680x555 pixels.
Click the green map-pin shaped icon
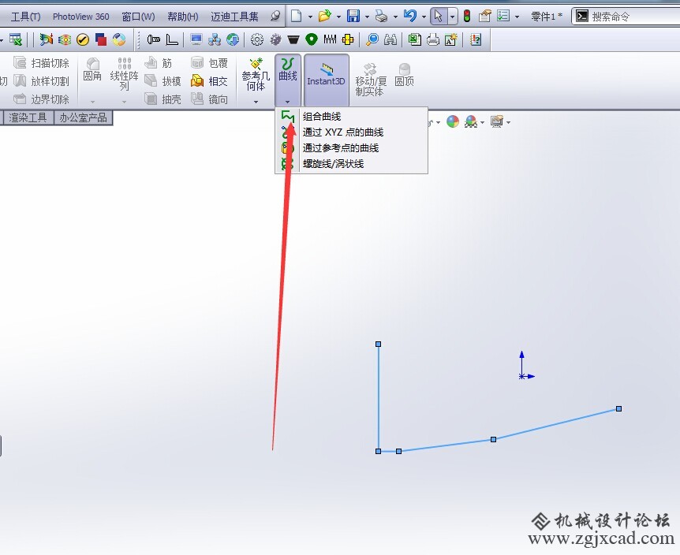312,40
